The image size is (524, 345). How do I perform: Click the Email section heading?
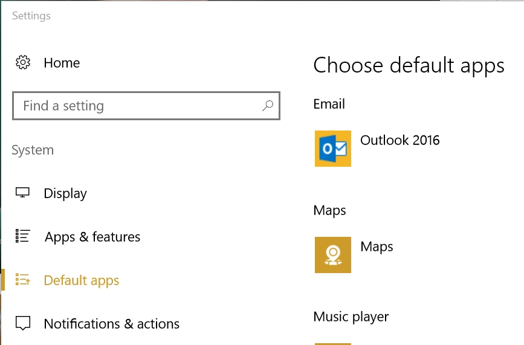point(329,104)
